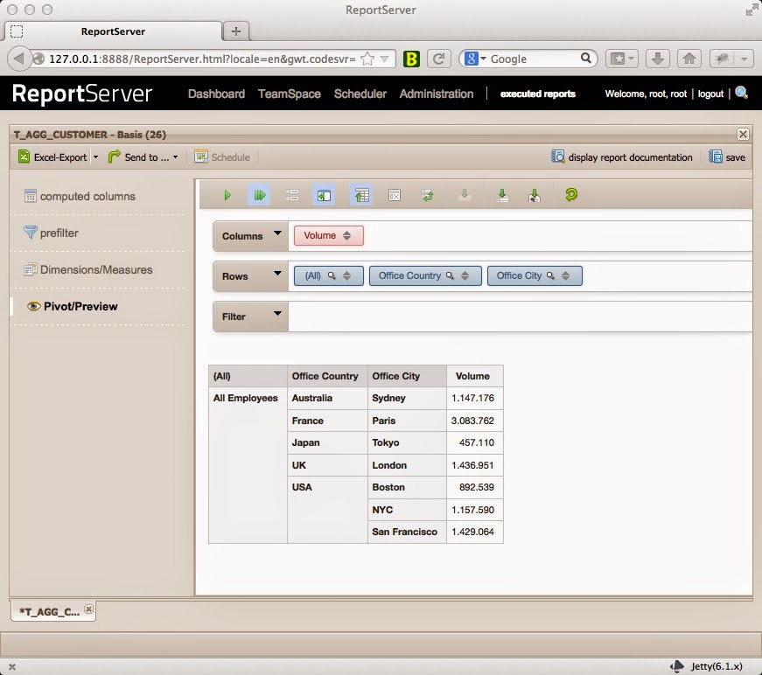762x675 pixels.
Task: Click the header search magnifier icon
Action: [742, 93]
